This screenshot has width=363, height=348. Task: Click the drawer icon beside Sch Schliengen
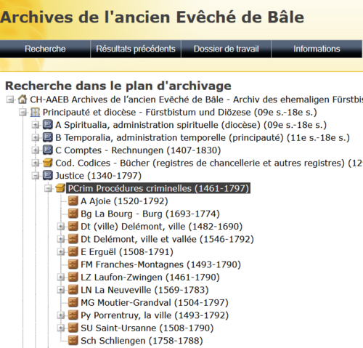(x=73, y=341)
